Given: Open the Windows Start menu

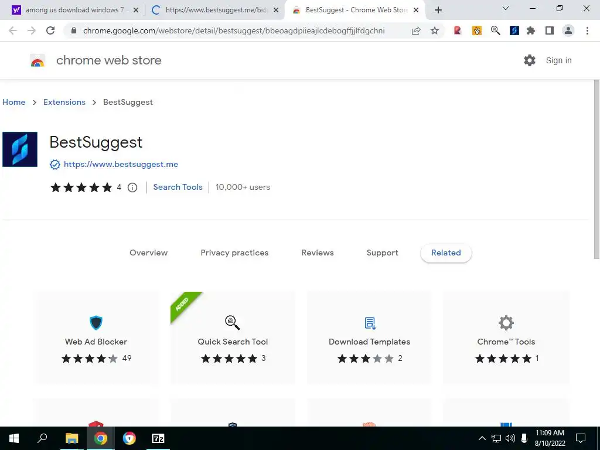Looking at the screenshot, I should [14, 438].
